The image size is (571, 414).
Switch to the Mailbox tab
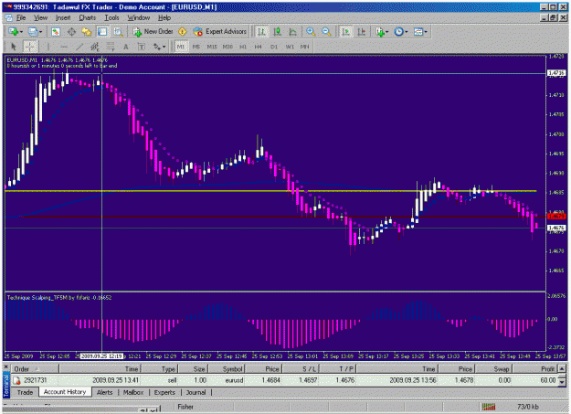(x=133, y=392)
